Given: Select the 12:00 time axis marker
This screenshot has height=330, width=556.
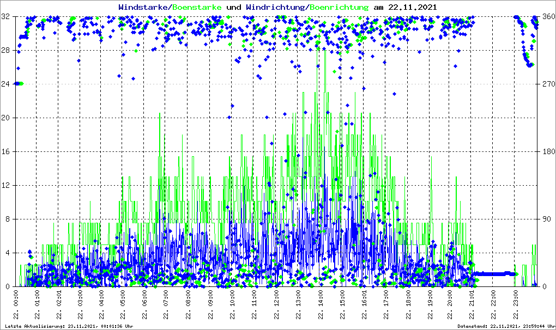Looking at the screenshot, I should (276, 305).
